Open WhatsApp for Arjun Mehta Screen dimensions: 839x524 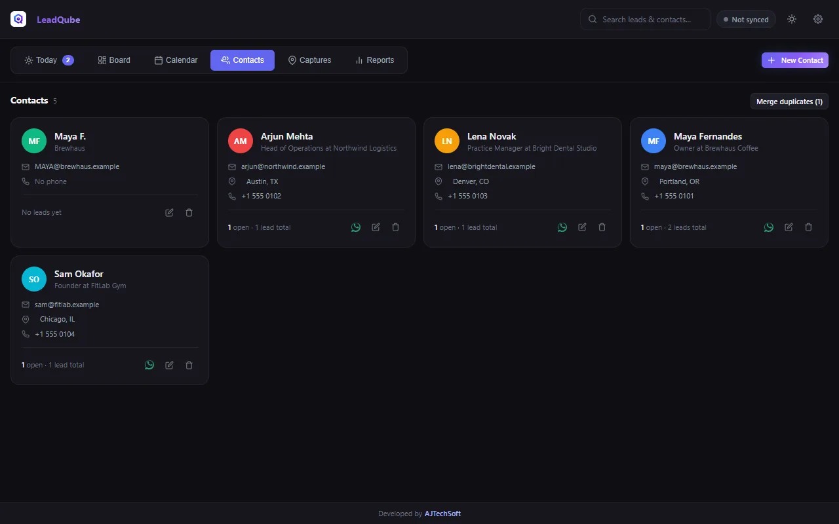(x=356, y=227)
